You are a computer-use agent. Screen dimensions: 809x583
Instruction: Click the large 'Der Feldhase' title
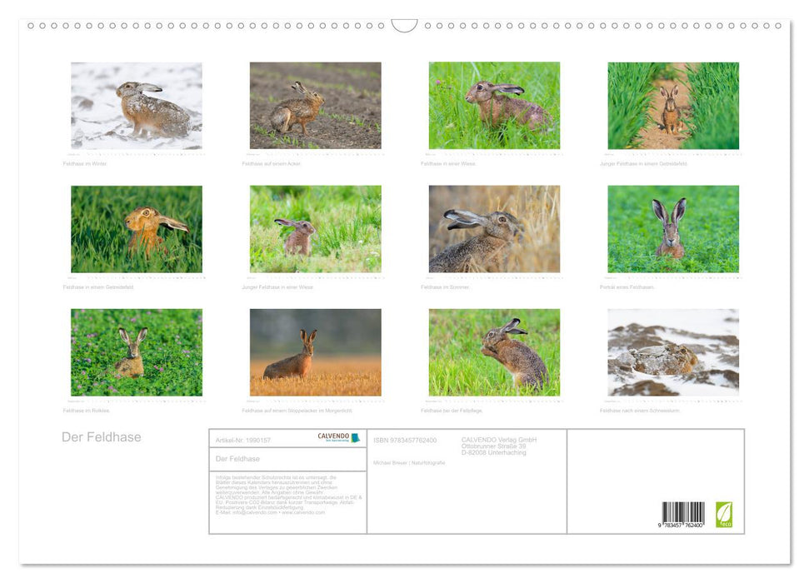tap(102, 437)
